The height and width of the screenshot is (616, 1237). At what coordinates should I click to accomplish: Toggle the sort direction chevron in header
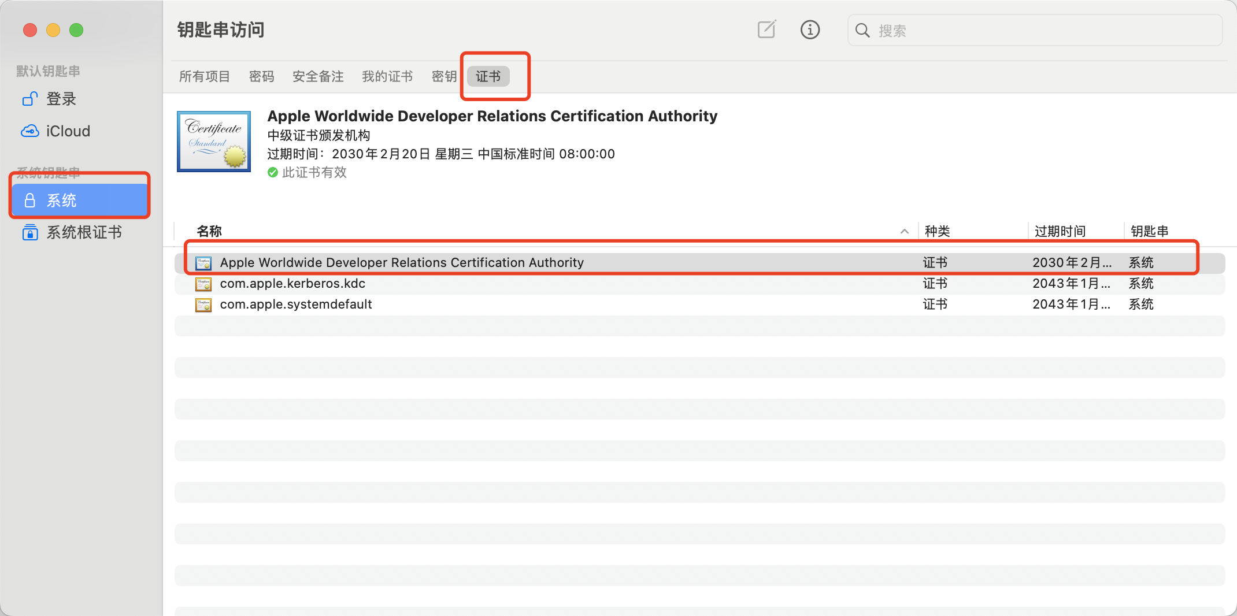pos(905,231)
